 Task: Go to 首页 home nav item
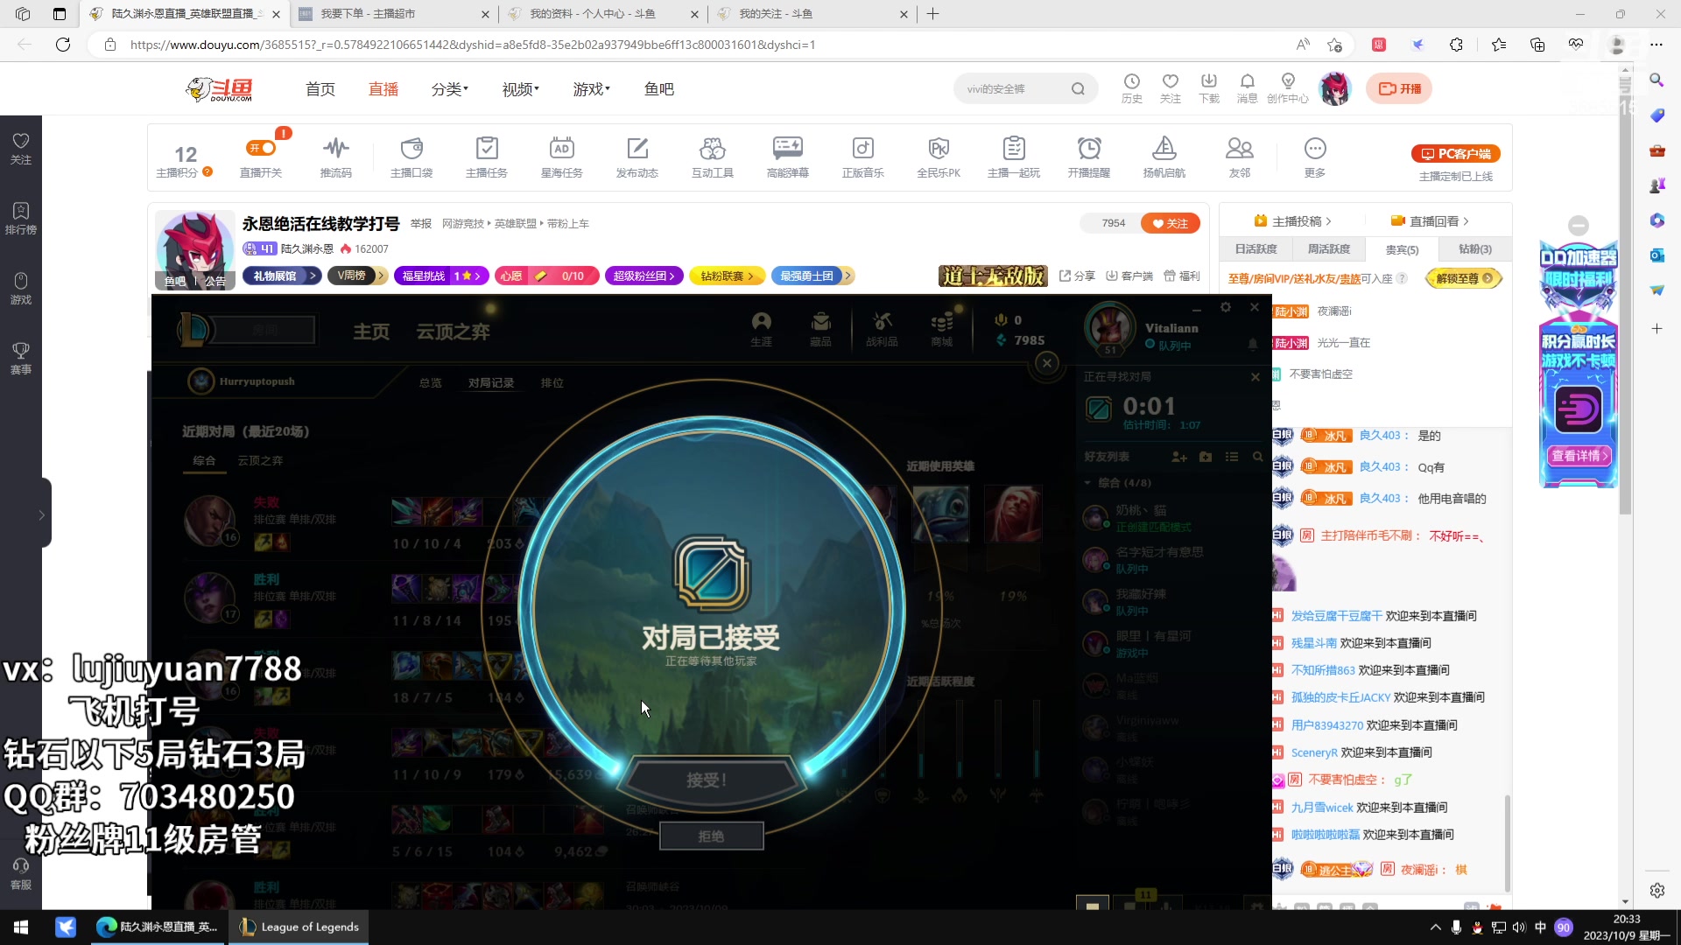(320, 89)
